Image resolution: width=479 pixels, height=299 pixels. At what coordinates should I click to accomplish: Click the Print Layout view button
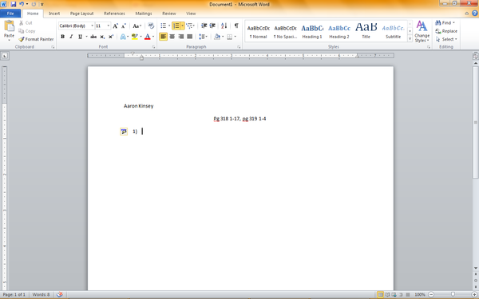pyautogui.click(x=380, y=294)
